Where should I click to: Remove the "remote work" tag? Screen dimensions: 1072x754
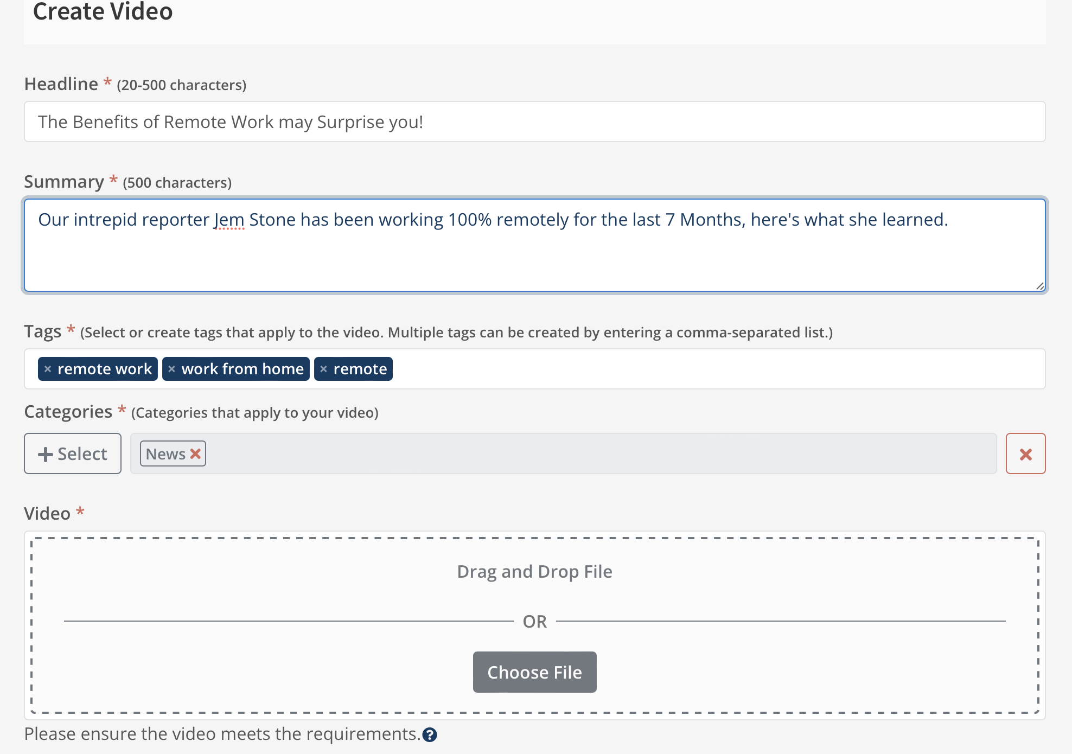(47, 369)
